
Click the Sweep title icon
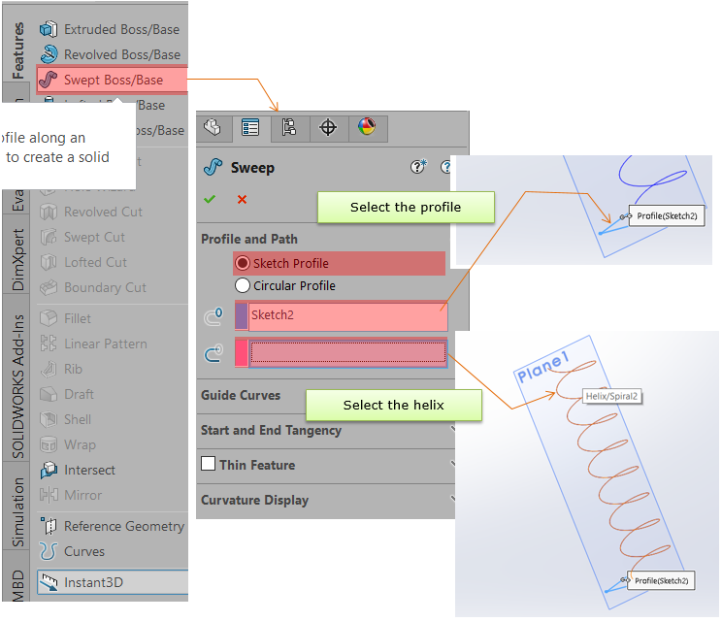(x=213, y=167)
